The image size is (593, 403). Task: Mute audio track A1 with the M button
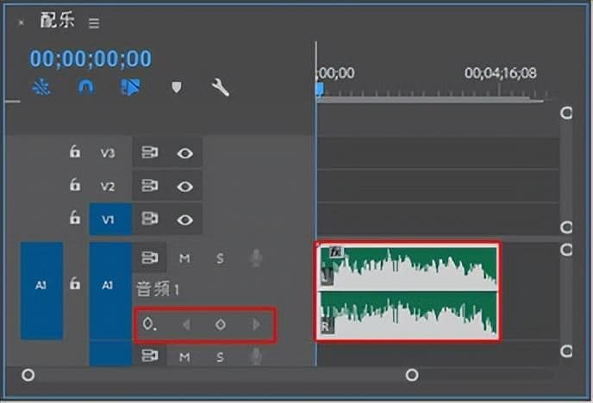184,257
